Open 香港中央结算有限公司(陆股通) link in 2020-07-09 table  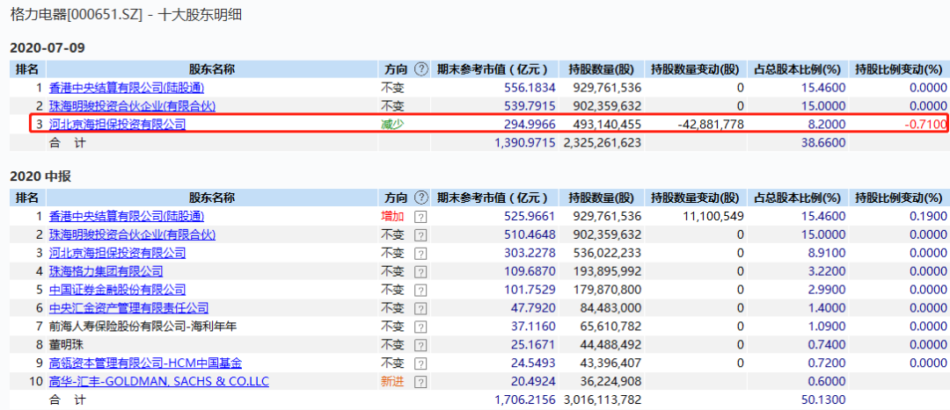coord(127,88)
